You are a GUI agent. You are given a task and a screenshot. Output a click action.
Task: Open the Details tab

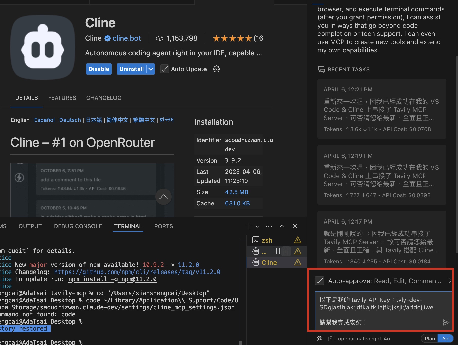click(27, 98)
